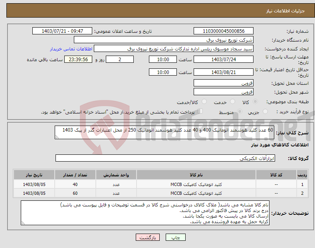
Task: Click the چاپ print button
Action: click(176, 237)
